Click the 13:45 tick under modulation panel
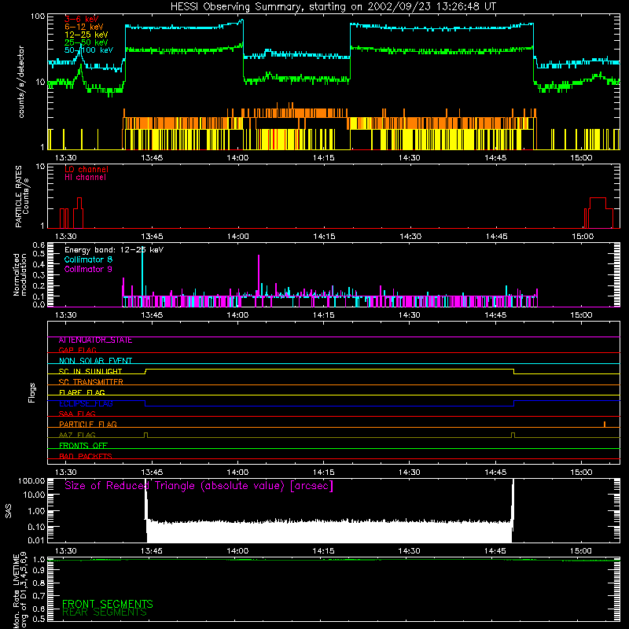This screenshot has width=629, height=629. coord(152,315)
